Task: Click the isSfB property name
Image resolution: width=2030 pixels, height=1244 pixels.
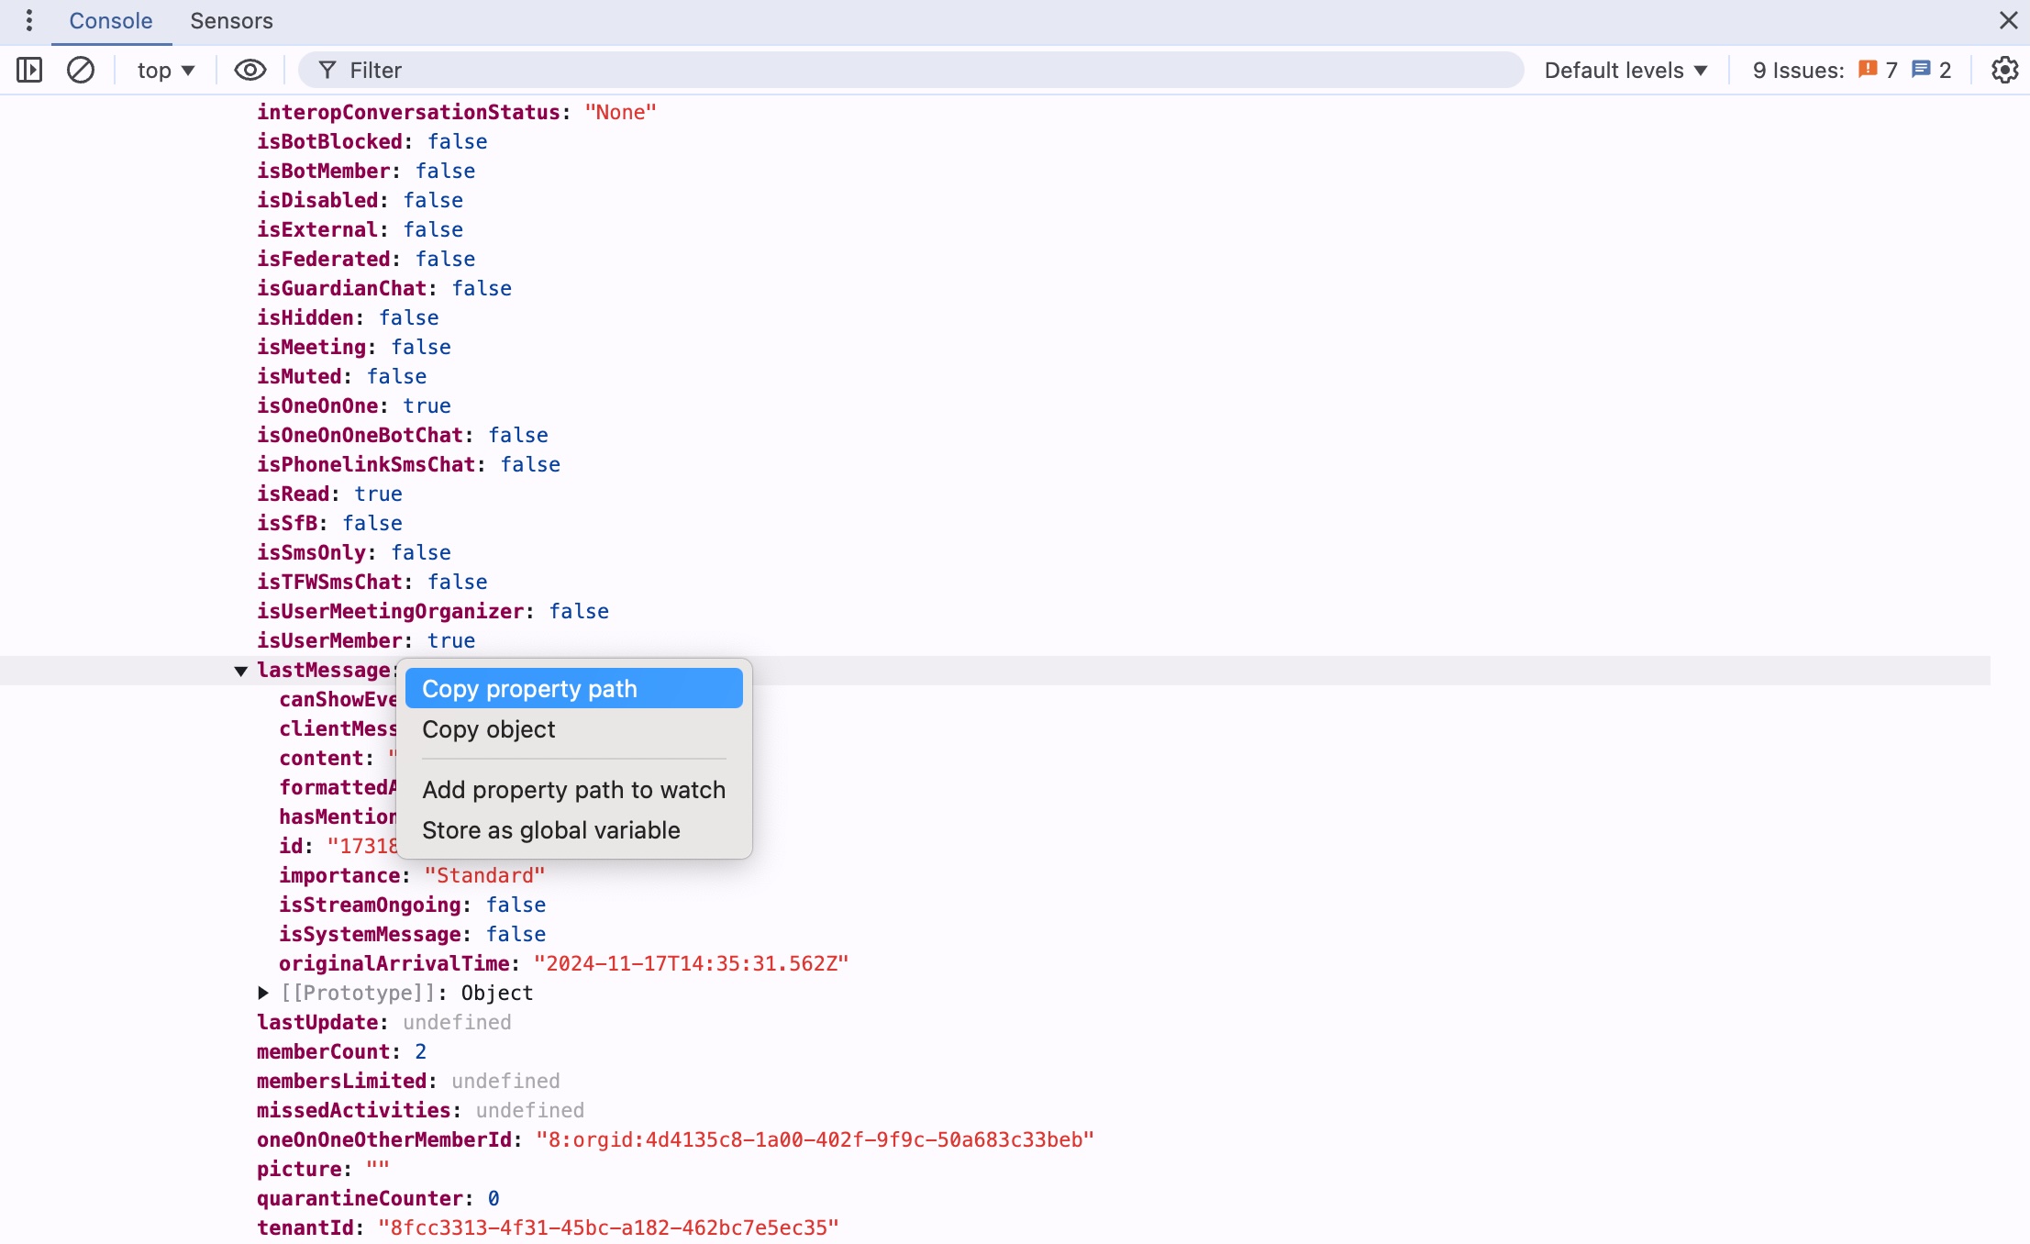Action: (x=286, y=524)
